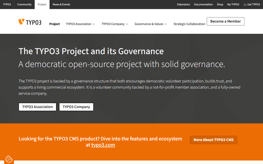The width and height of the screenshot is (263, 164).
Task: Click TYPO3 Association nav label
Action: point(78,24)
